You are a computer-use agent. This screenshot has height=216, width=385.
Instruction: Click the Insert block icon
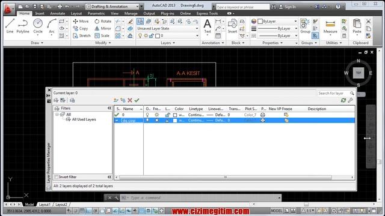[x=232, y=26]
